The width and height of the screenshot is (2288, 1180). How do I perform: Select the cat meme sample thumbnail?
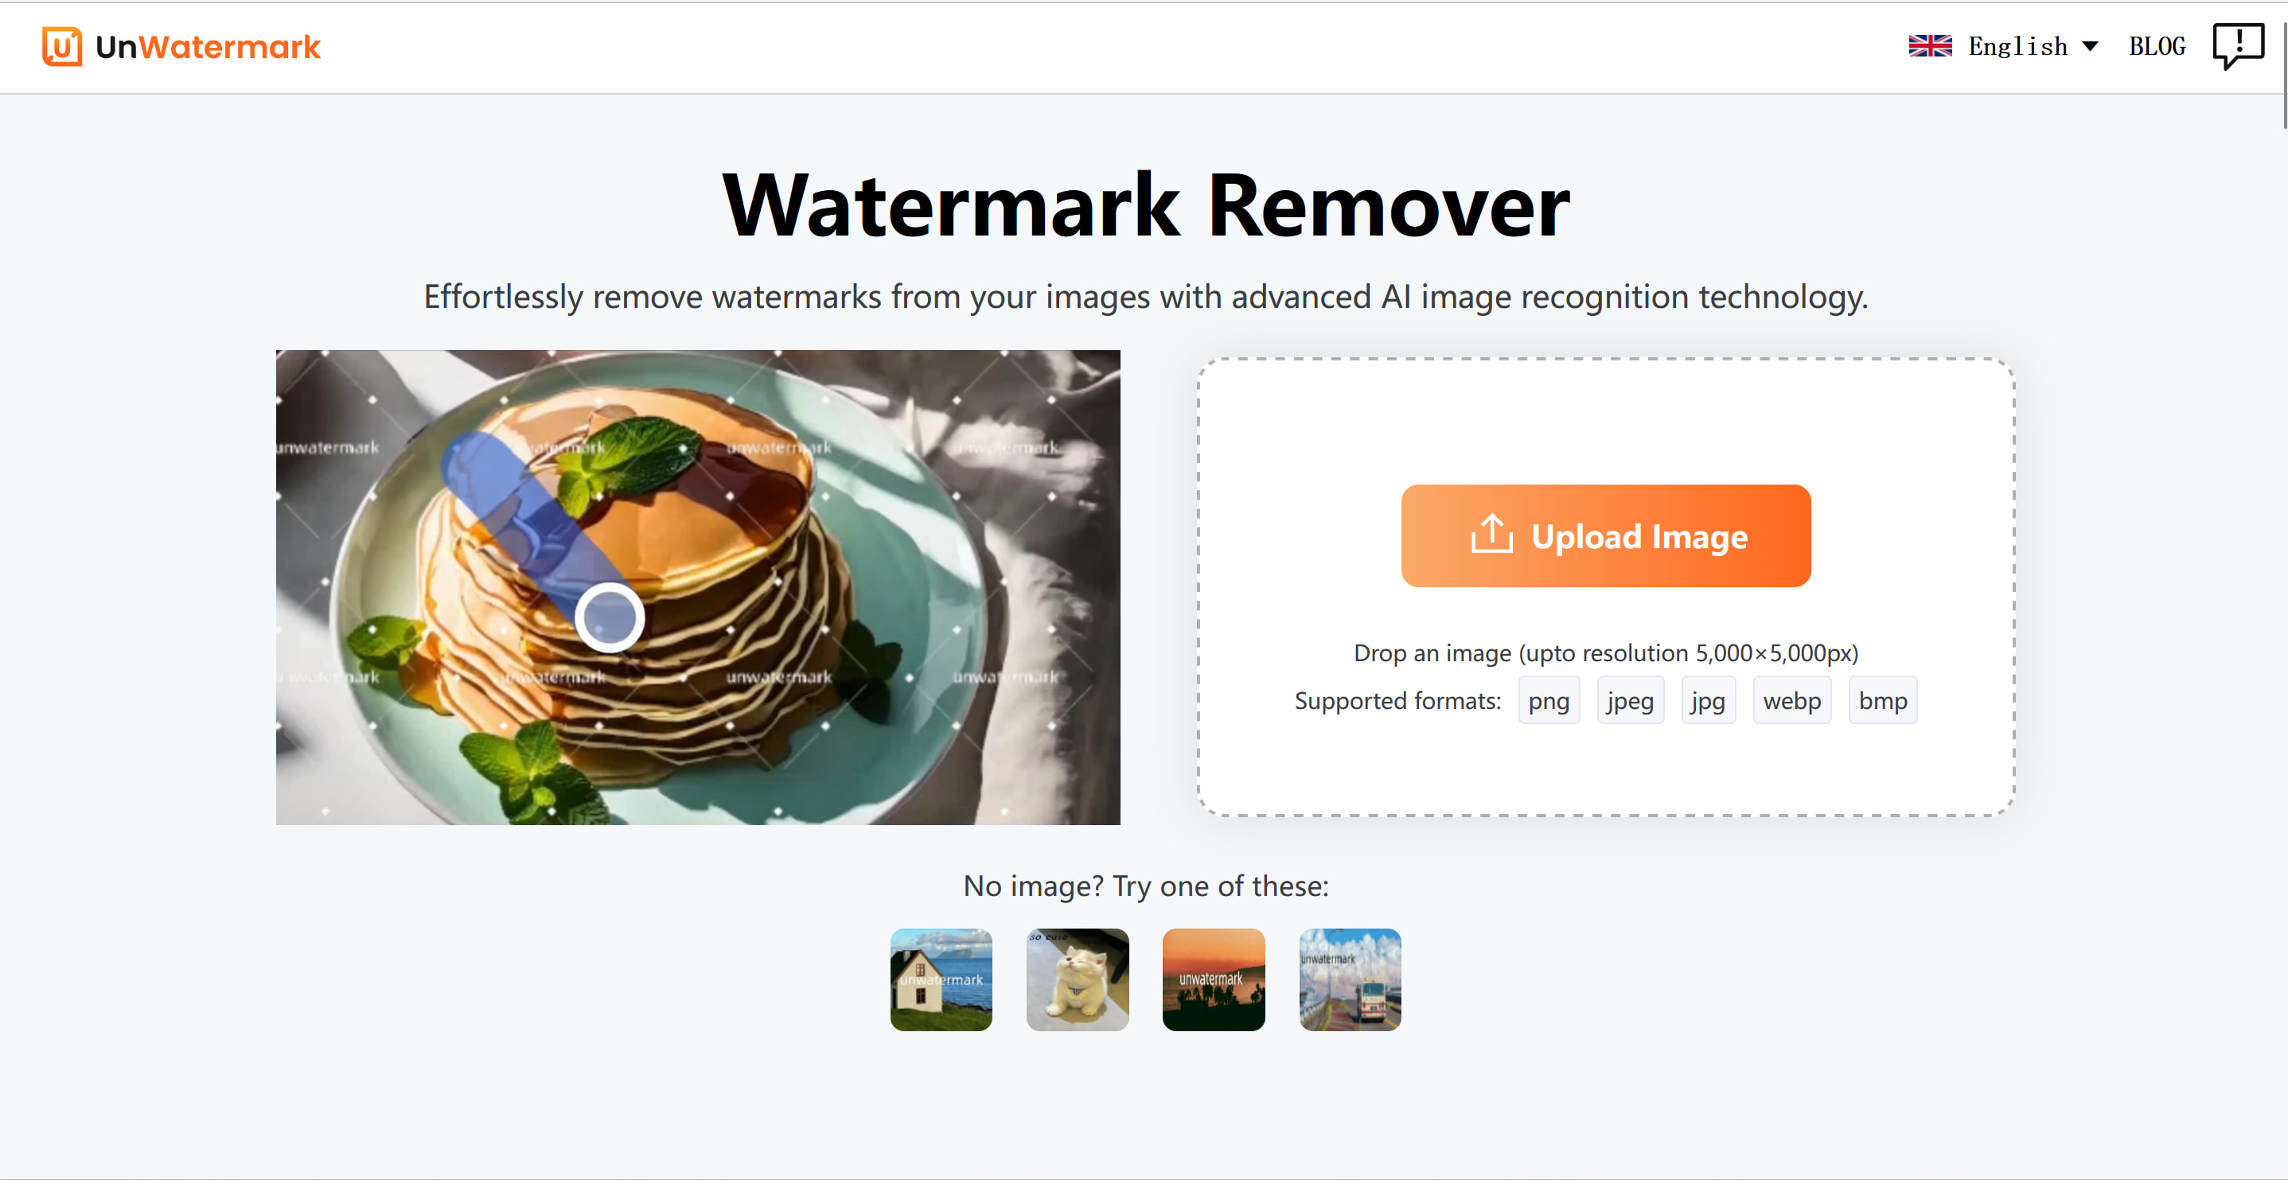click(1078, 979)
